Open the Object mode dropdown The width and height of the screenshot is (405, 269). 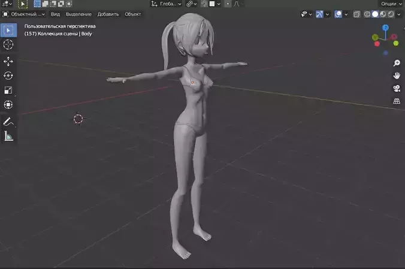tap(24, 14)
